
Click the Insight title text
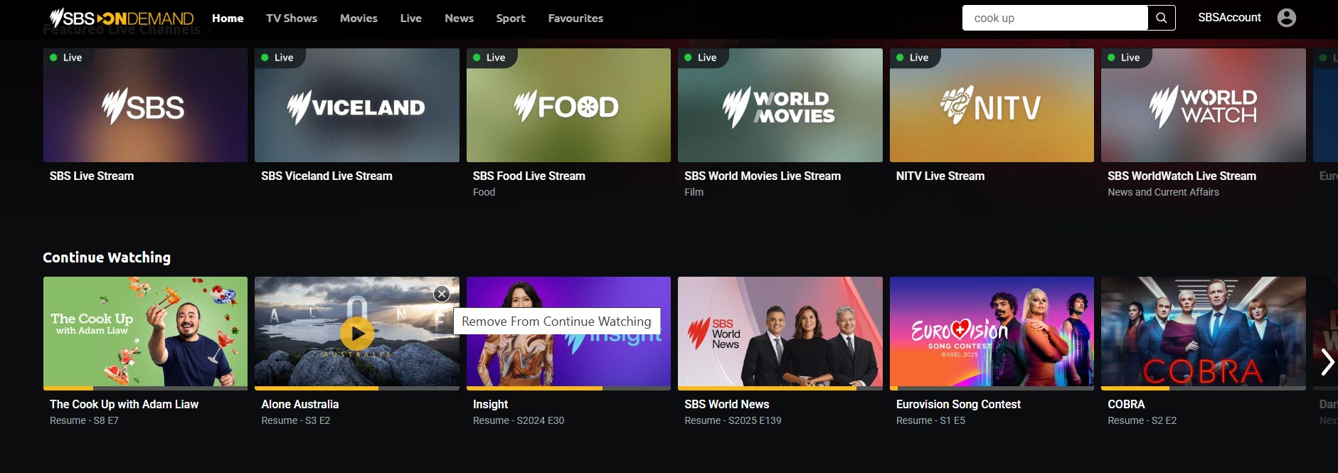490,404
